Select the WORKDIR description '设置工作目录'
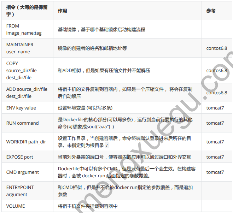The width and height of the screenshot is (233, 213). tap(72, 138)
